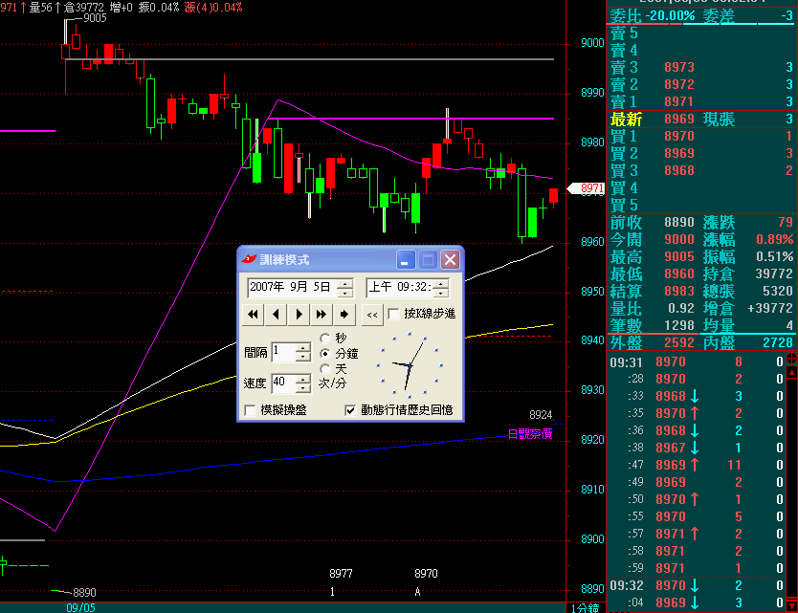The image size is (798, 613).
Task: Collapse dialog with the << button
Action: click(372, 315)
